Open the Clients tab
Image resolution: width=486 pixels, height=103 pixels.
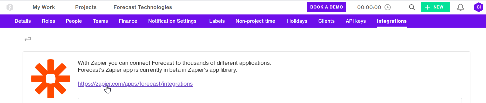click(x=327, y=21)
